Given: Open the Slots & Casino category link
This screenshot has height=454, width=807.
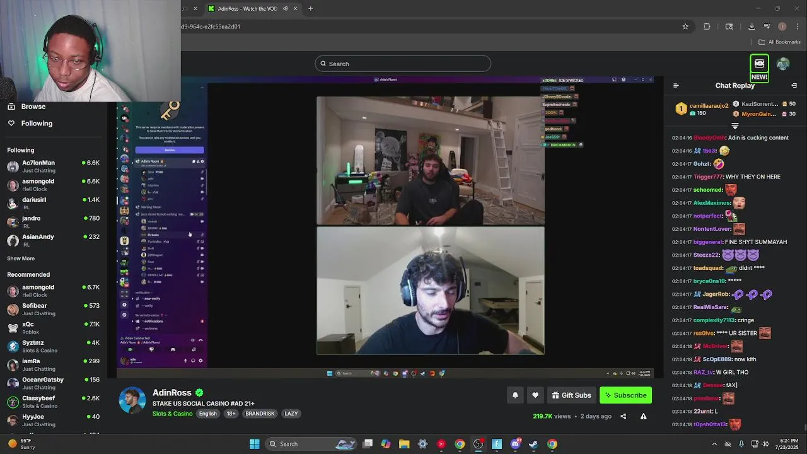Looking at the screenshot, I should 172,414.
